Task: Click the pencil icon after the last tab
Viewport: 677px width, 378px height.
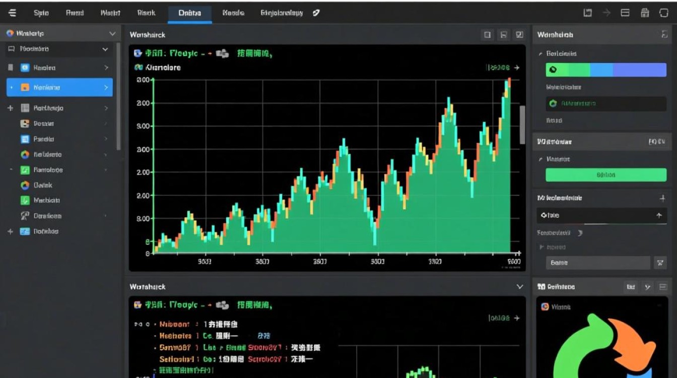Action: 316,13
